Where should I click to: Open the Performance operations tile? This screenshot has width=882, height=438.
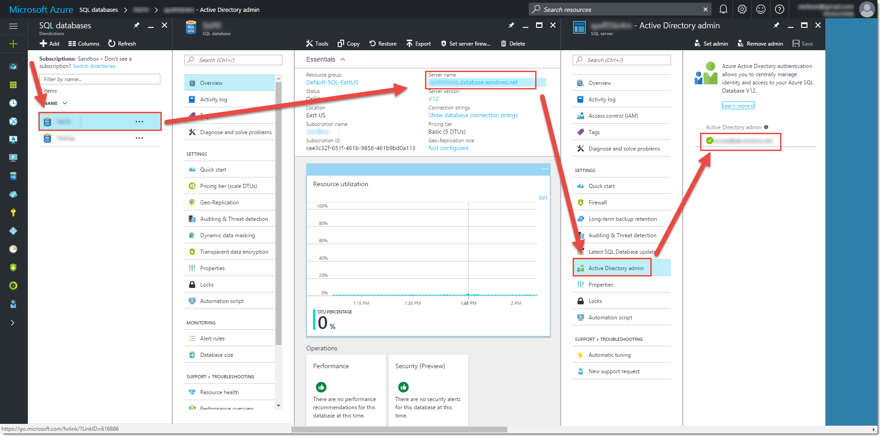click(346, 390)
